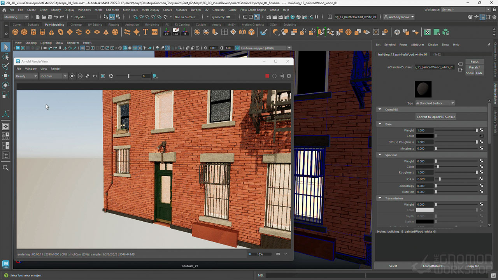This screenshot has width=498, height=280.
Task: Click the red Stop render button
Action: pos(267,76)
